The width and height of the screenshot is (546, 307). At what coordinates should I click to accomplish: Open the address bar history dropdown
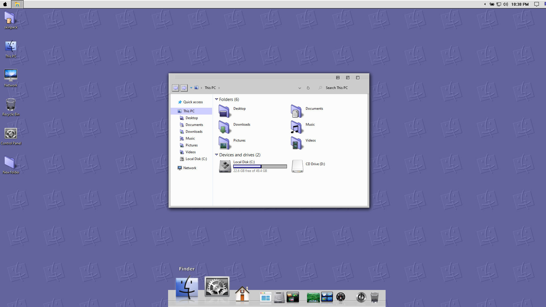(x=299, y=88)
